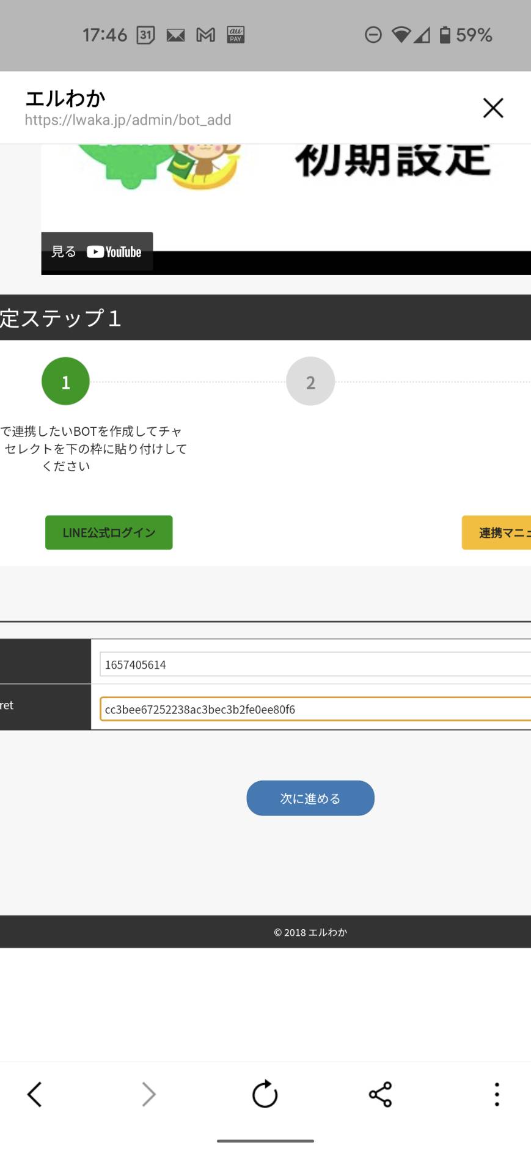Tap the do-not-disturb status icon

(373, 35)
